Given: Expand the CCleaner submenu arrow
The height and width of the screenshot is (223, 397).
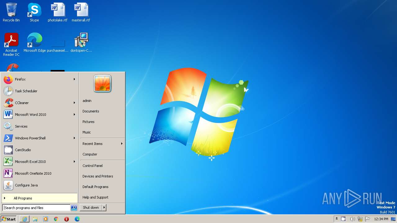Looking at the screenshot, I should coord(74,103).
